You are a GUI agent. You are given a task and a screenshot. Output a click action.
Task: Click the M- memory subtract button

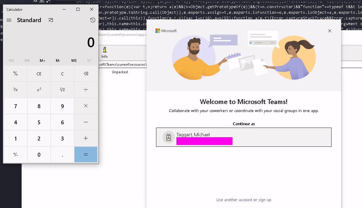[x=58, y=60]
